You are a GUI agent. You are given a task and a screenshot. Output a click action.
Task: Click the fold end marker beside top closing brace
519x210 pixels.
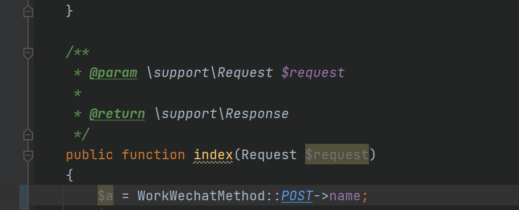click(28, 11)
